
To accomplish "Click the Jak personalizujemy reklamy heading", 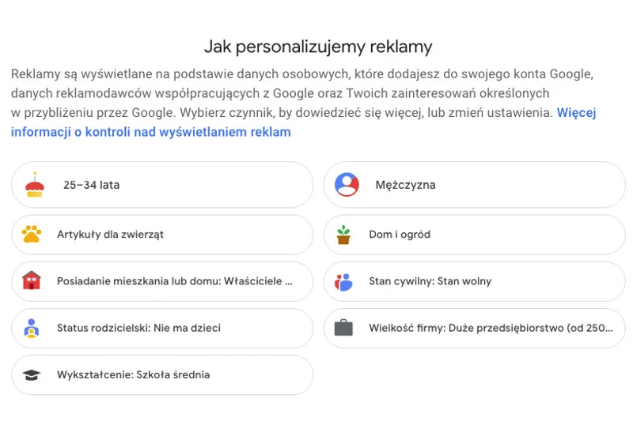I will 318,47.
